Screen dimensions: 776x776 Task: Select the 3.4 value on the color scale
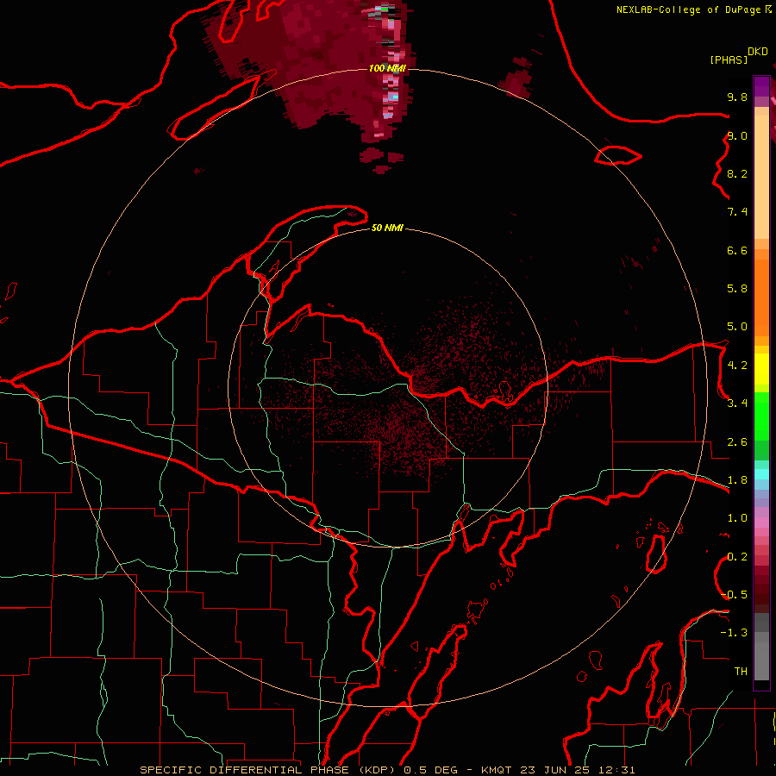(737, 404)
